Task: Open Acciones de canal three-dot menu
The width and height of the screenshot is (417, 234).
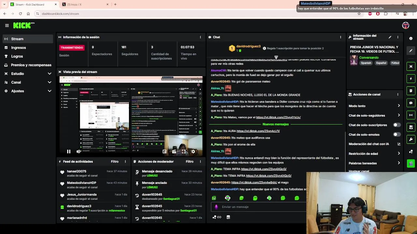Action: coord(398,95)
